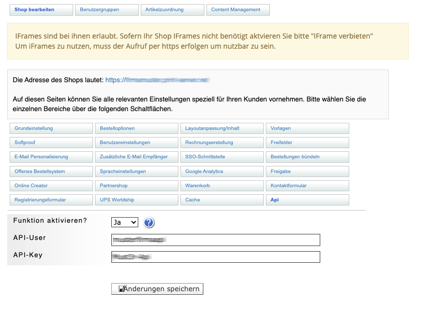Select Online Creator
The width and height of the screenshot is (427, 312).
pyautogui.click(x=51, y=186)
